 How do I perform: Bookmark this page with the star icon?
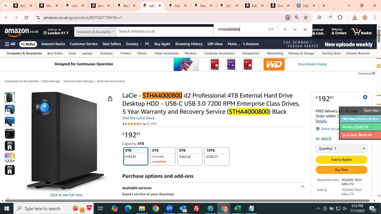click(x=306, y=18)
